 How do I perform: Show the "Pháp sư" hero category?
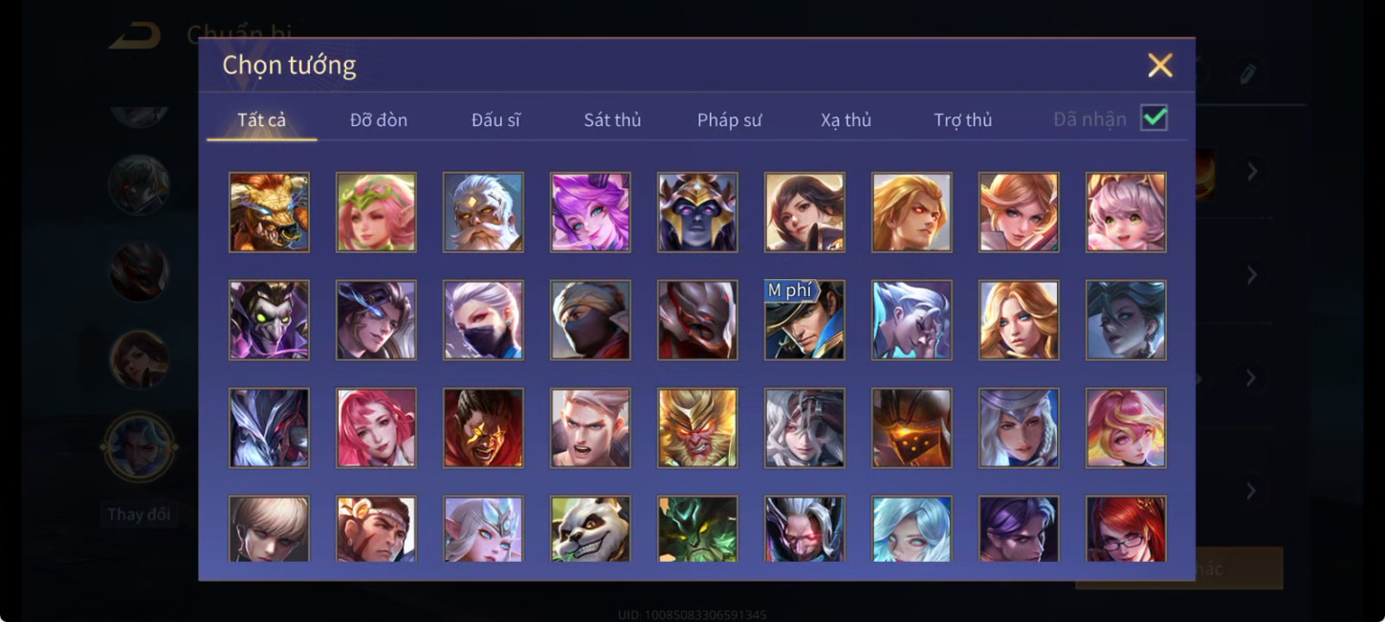(729, 119)
